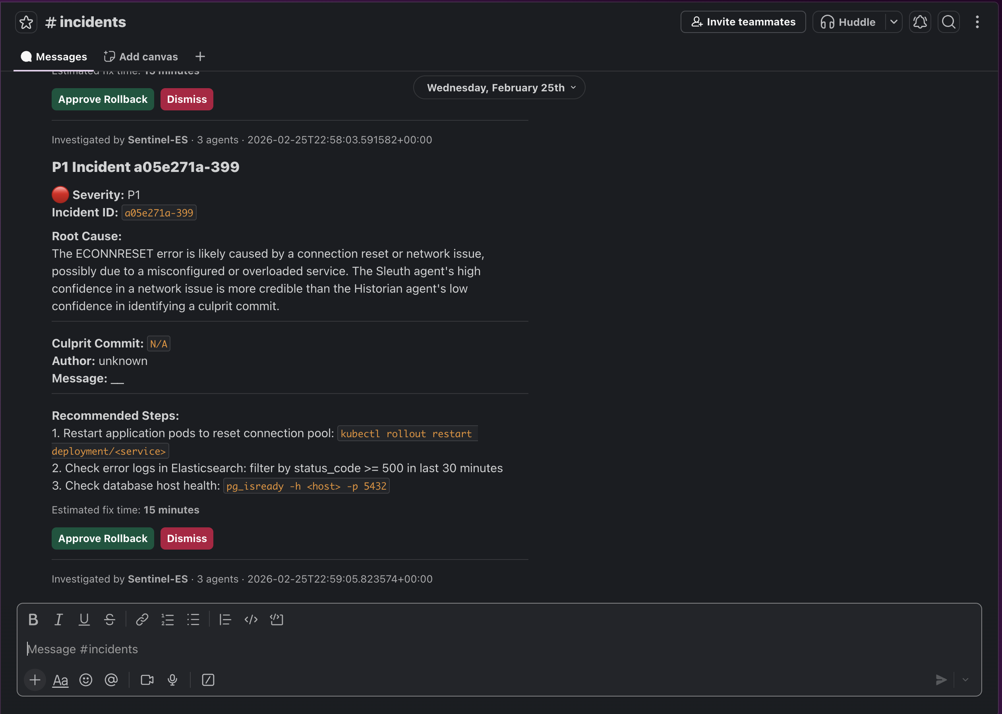The image size is (1002, 714).
Task: Switch to the Messages tab
Action: point(54,57)
